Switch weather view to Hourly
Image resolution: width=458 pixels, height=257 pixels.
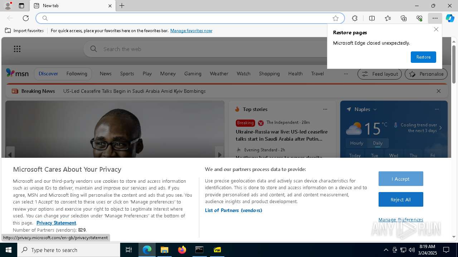click(x=356, y=143)
